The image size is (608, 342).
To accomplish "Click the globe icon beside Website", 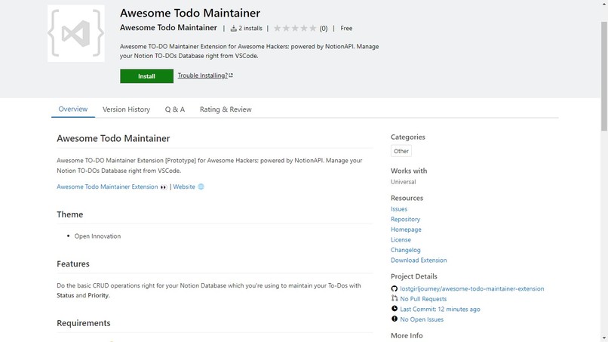I will (x=201, y=186).
